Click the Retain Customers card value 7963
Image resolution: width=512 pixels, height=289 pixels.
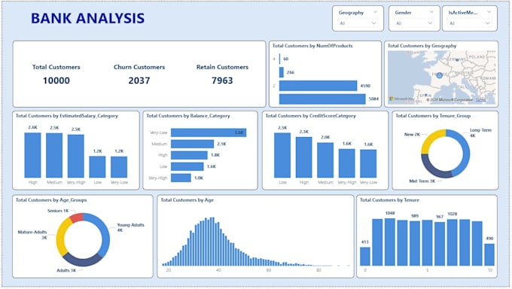tap(222, 81)
